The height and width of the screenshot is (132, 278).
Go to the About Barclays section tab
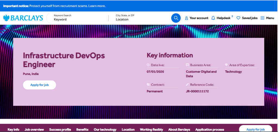[x=179, y=130]
